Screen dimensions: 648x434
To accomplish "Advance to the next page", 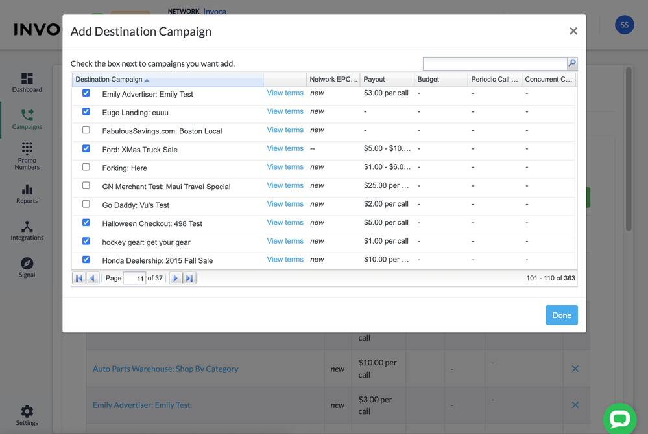I will coord(175,279).
